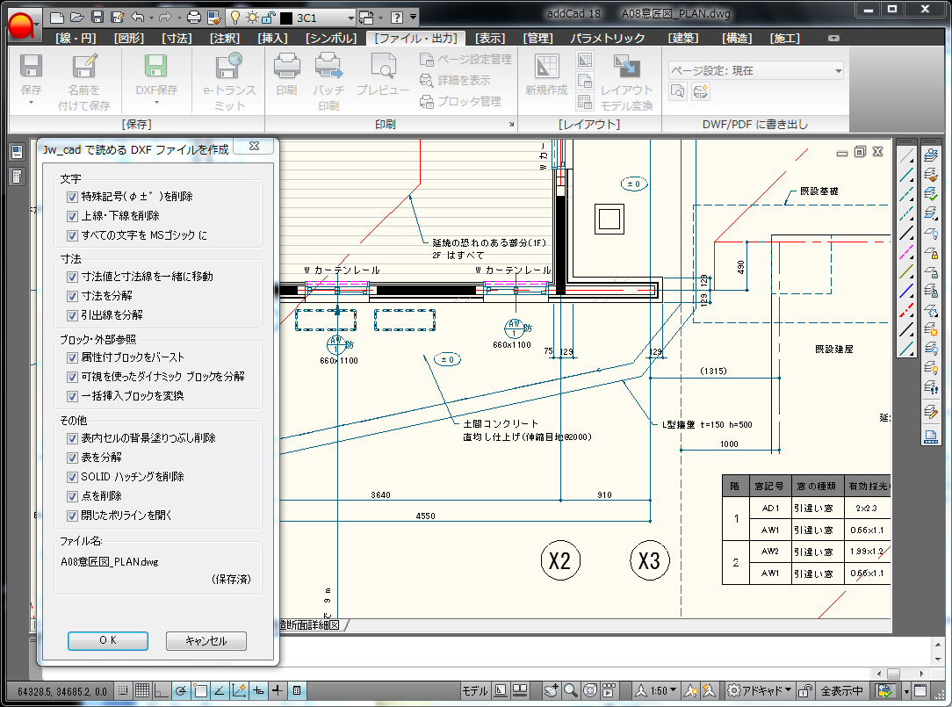Switch to the [寸法] ribbon tab
Viewport: 952px width, 707px height.
click(177, 39)
